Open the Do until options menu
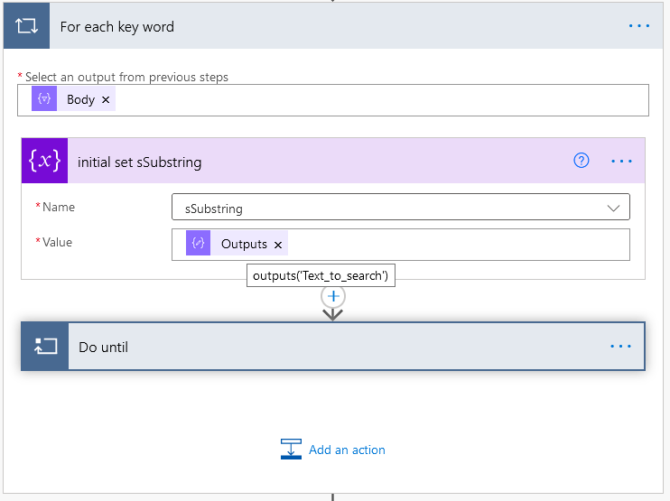This screenshot has height=501, width=670. [x=621, y=347]
